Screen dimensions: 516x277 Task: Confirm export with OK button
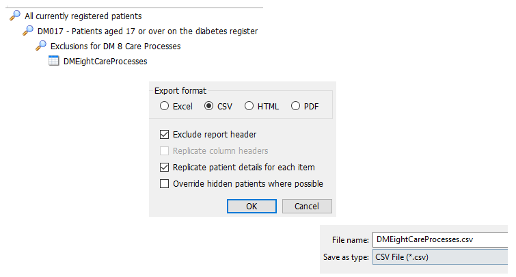252,206
